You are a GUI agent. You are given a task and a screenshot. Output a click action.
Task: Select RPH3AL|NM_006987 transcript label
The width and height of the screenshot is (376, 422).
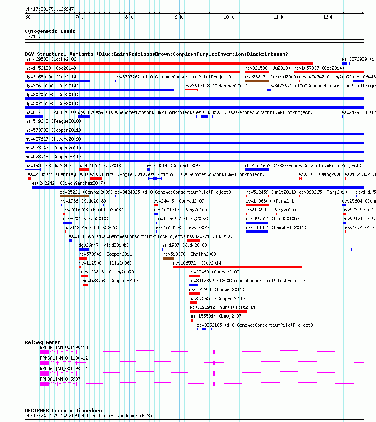(60, 379)
